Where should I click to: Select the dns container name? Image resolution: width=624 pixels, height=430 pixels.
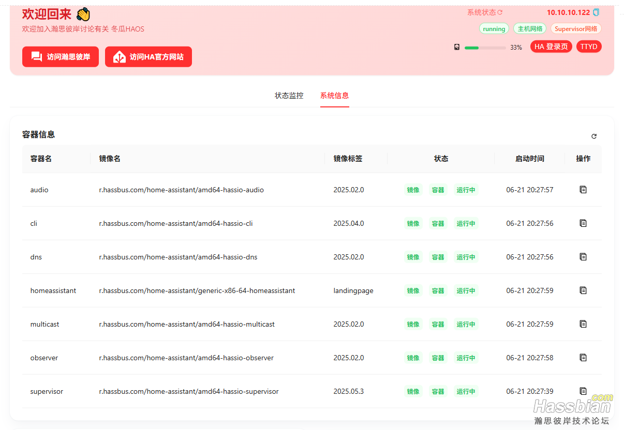tap(36, 257)
